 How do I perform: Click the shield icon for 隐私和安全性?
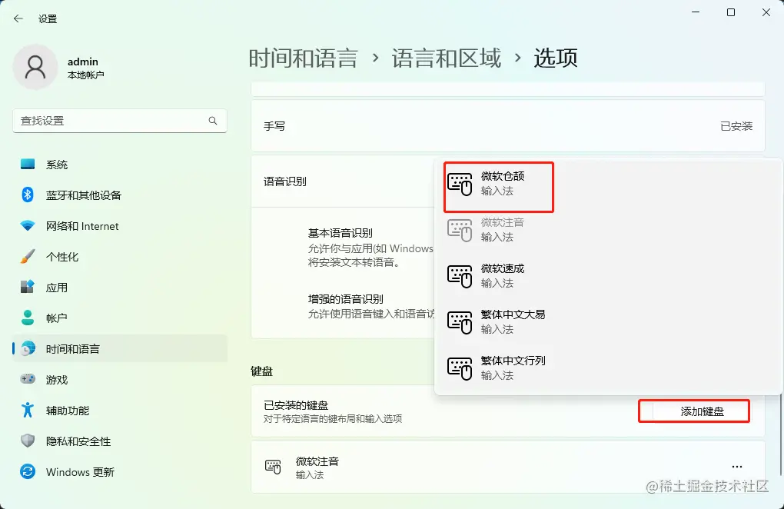28,441
